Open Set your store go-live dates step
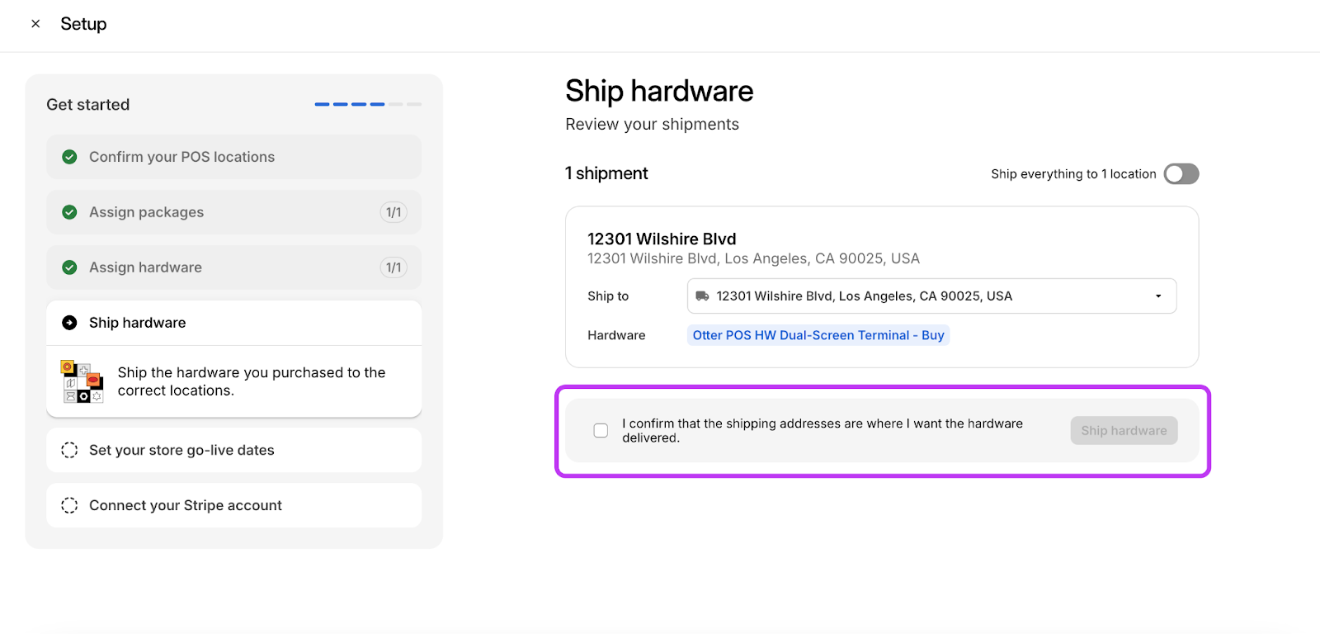Image resolution: width=1320 pixels, height=634 pixels. (181, 450)
